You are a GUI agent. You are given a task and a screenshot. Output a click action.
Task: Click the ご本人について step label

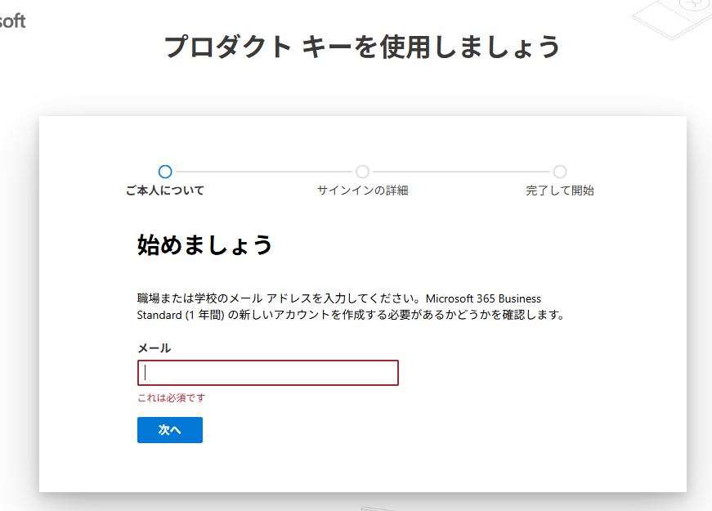coord(165,191)
